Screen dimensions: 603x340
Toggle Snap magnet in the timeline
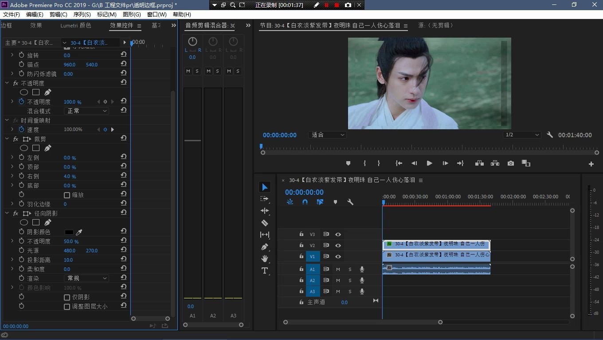[305, 202]
